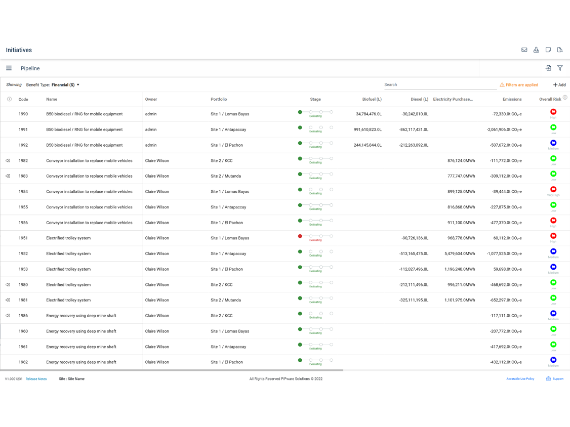The width and height of the screenshot is (570, 427).
Task: Open the Acceptable Use Policy link
Action: point(520,379)
